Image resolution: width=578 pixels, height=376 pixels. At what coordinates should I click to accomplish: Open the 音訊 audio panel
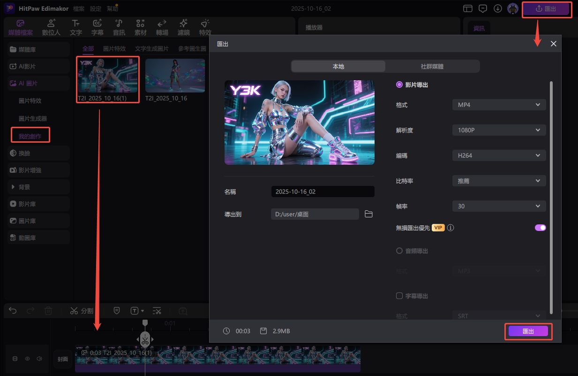pyautogui.click(x=119, y=28)
